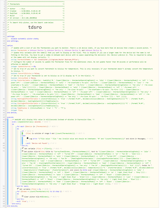Click 'disable automatic piston state;'

pyautogui.click(x=25, y=39)
